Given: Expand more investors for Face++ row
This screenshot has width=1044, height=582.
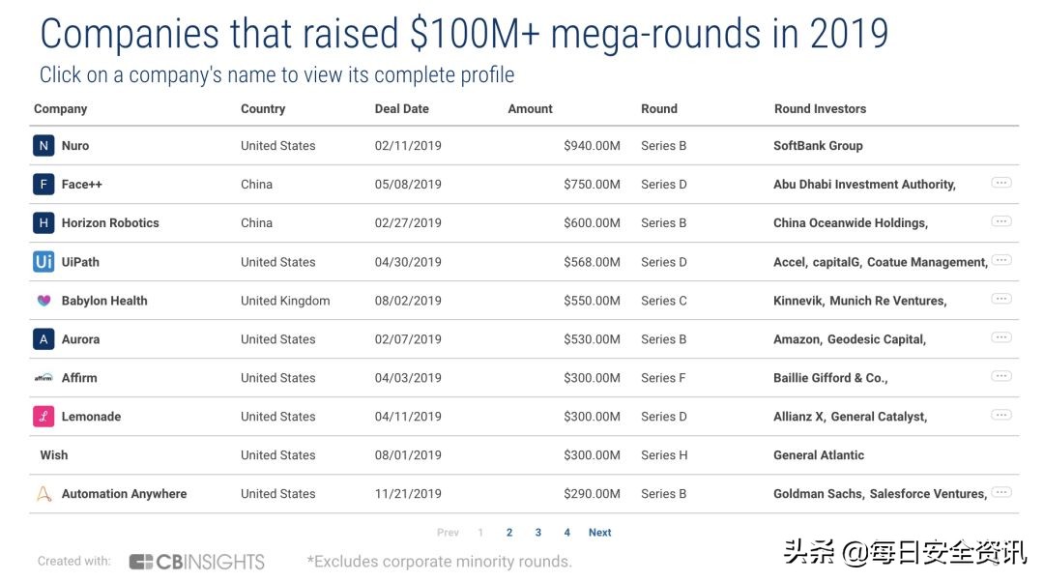Looking at the screenshot, I should [1001, 183].
